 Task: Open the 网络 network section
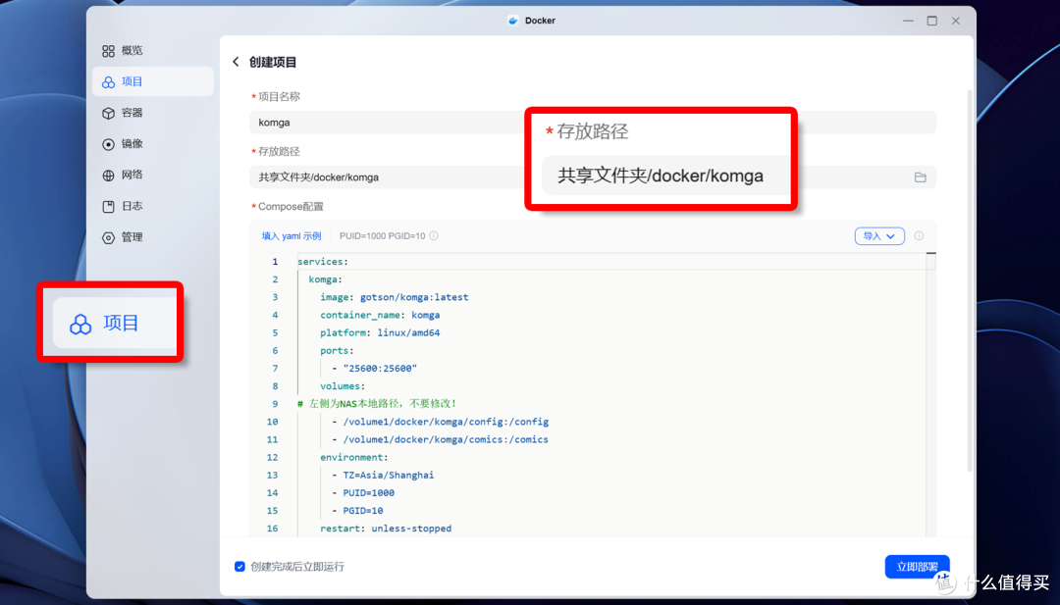(x=153, y=175)
